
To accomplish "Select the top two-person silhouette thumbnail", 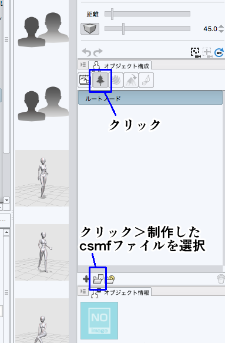I will tap(43, 29).
